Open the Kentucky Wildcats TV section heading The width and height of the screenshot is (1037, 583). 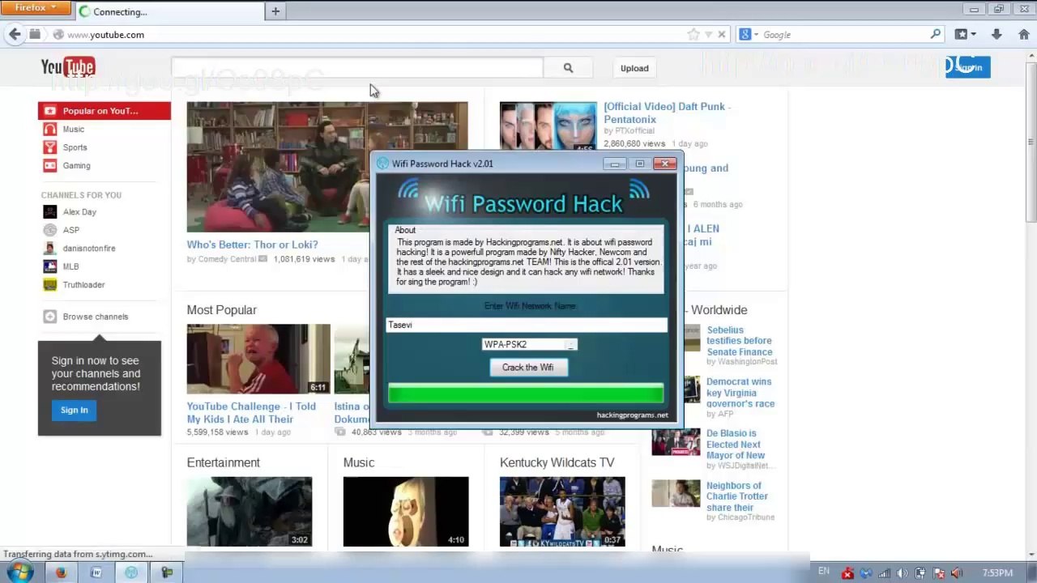click(557, 462)
